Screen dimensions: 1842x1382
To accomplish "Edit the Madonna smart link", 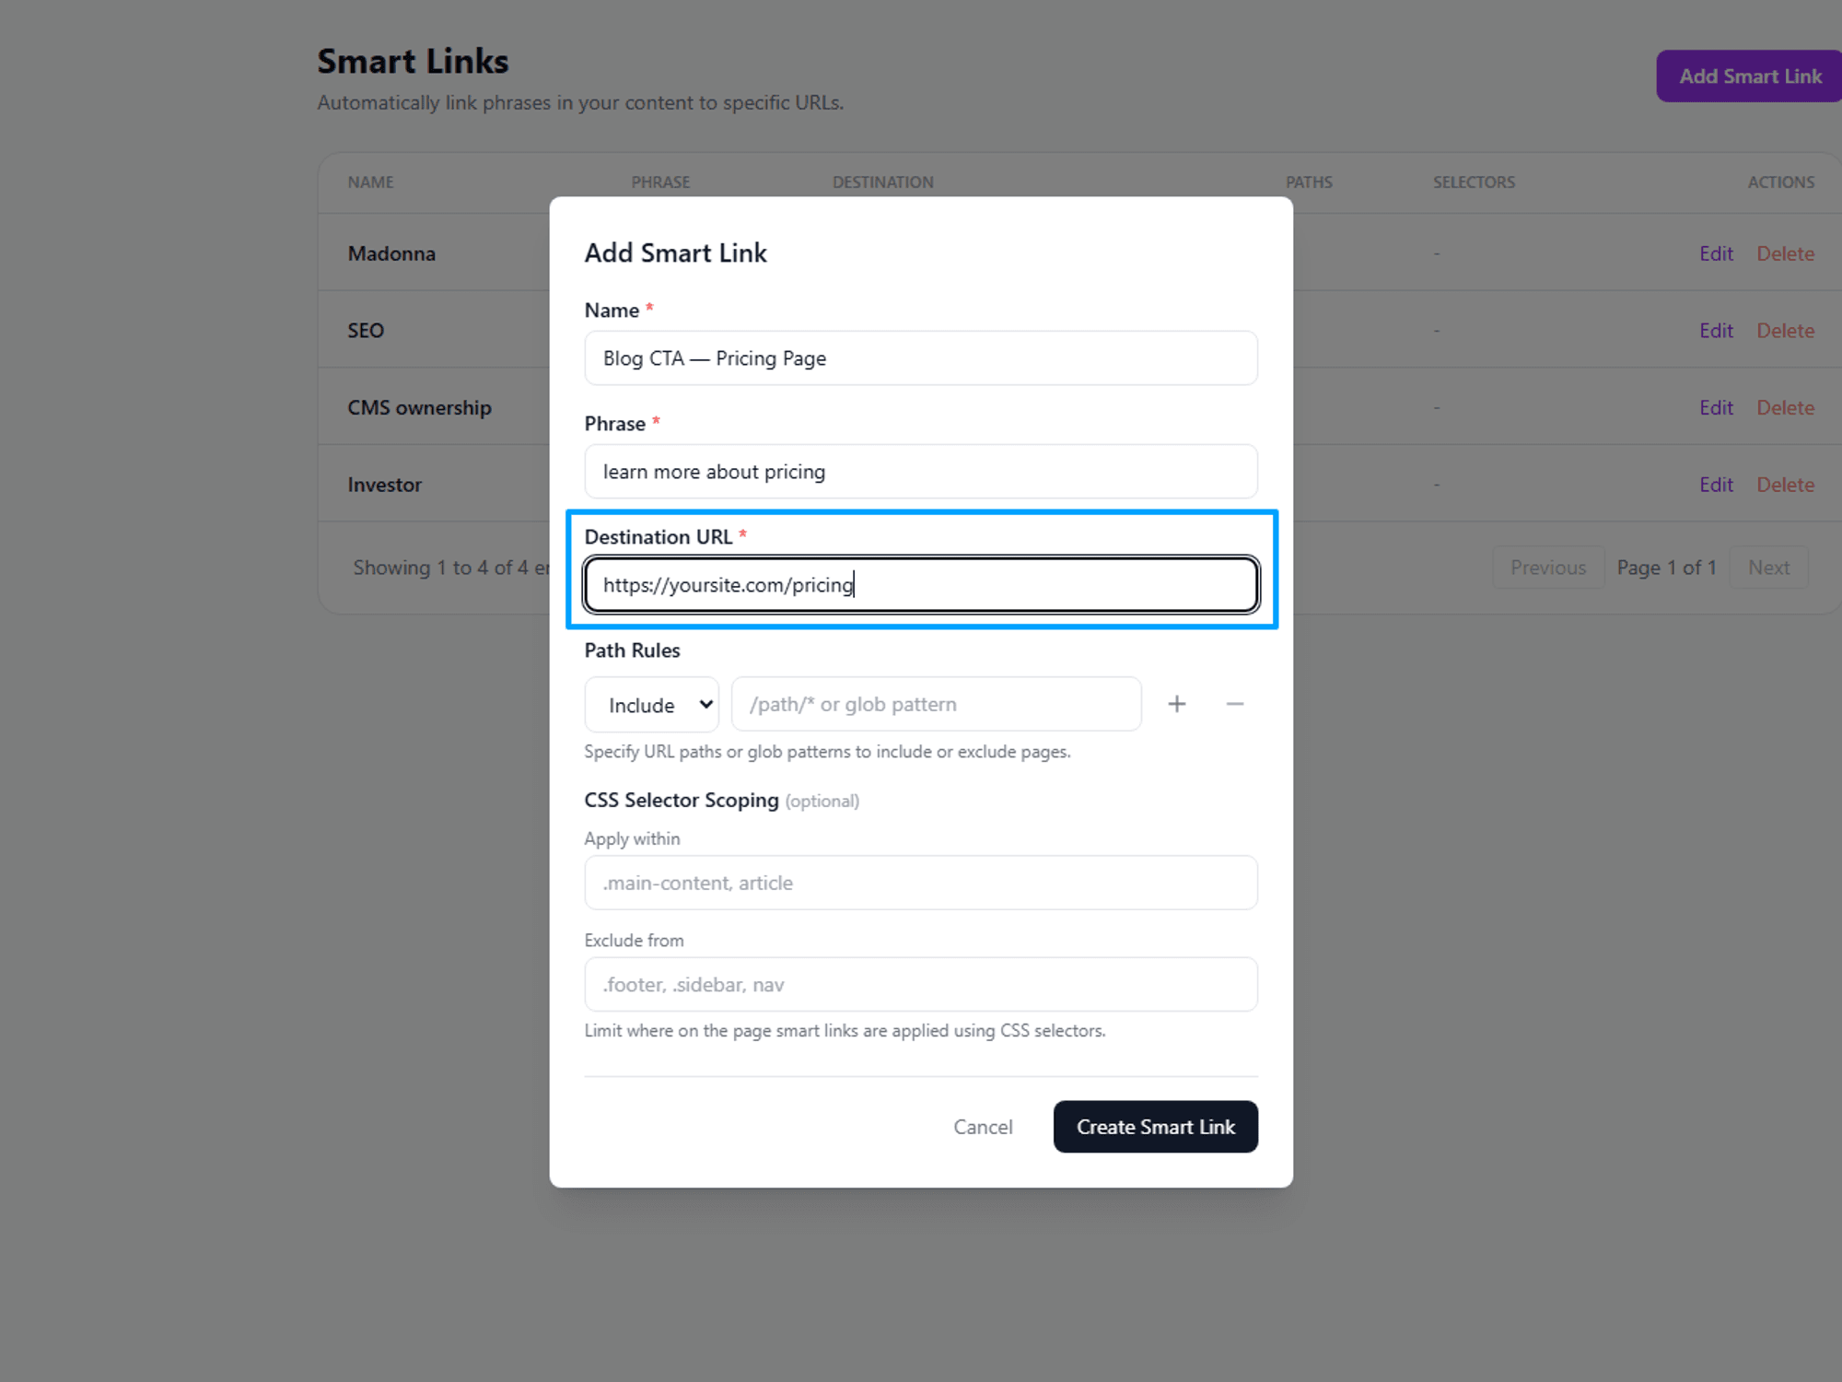I will (1716, 252).
